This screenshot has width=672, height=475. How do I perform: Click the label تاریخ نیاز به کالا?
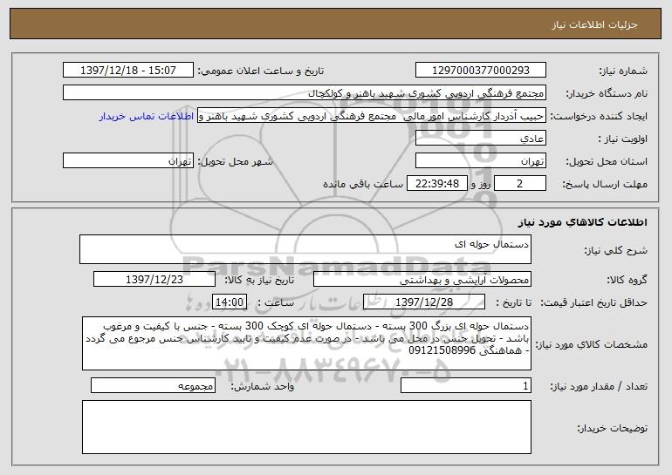coord(259,281)
